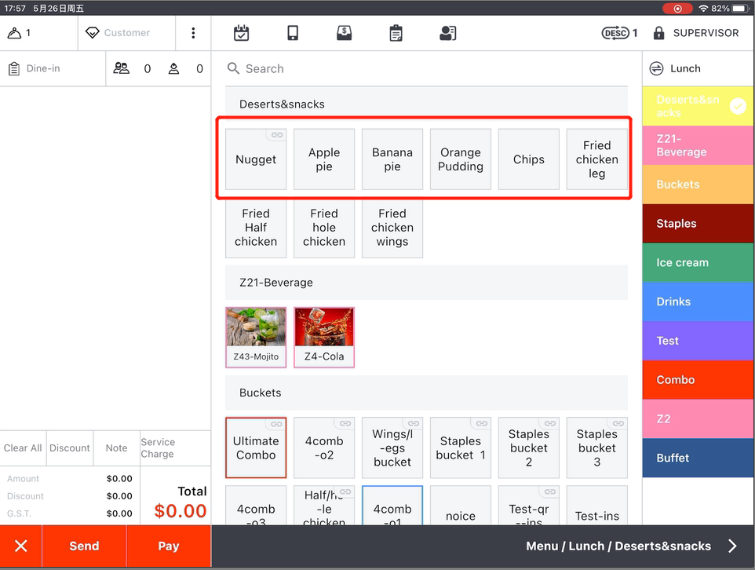Switch to the Staples category tab
755x570 pixels.
coord(698,224)
